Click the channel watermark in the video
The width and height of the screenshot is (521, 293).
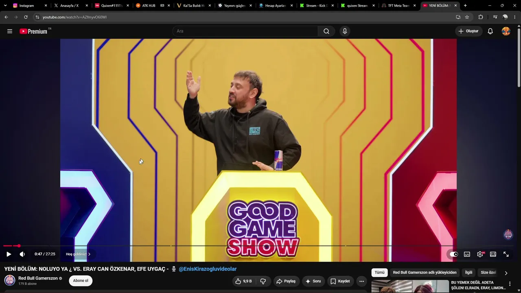(x=508, y=234)
